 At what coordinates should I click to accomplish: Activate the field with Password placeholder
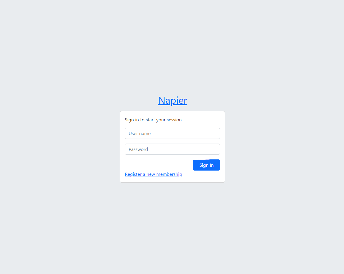click(172, 149)
